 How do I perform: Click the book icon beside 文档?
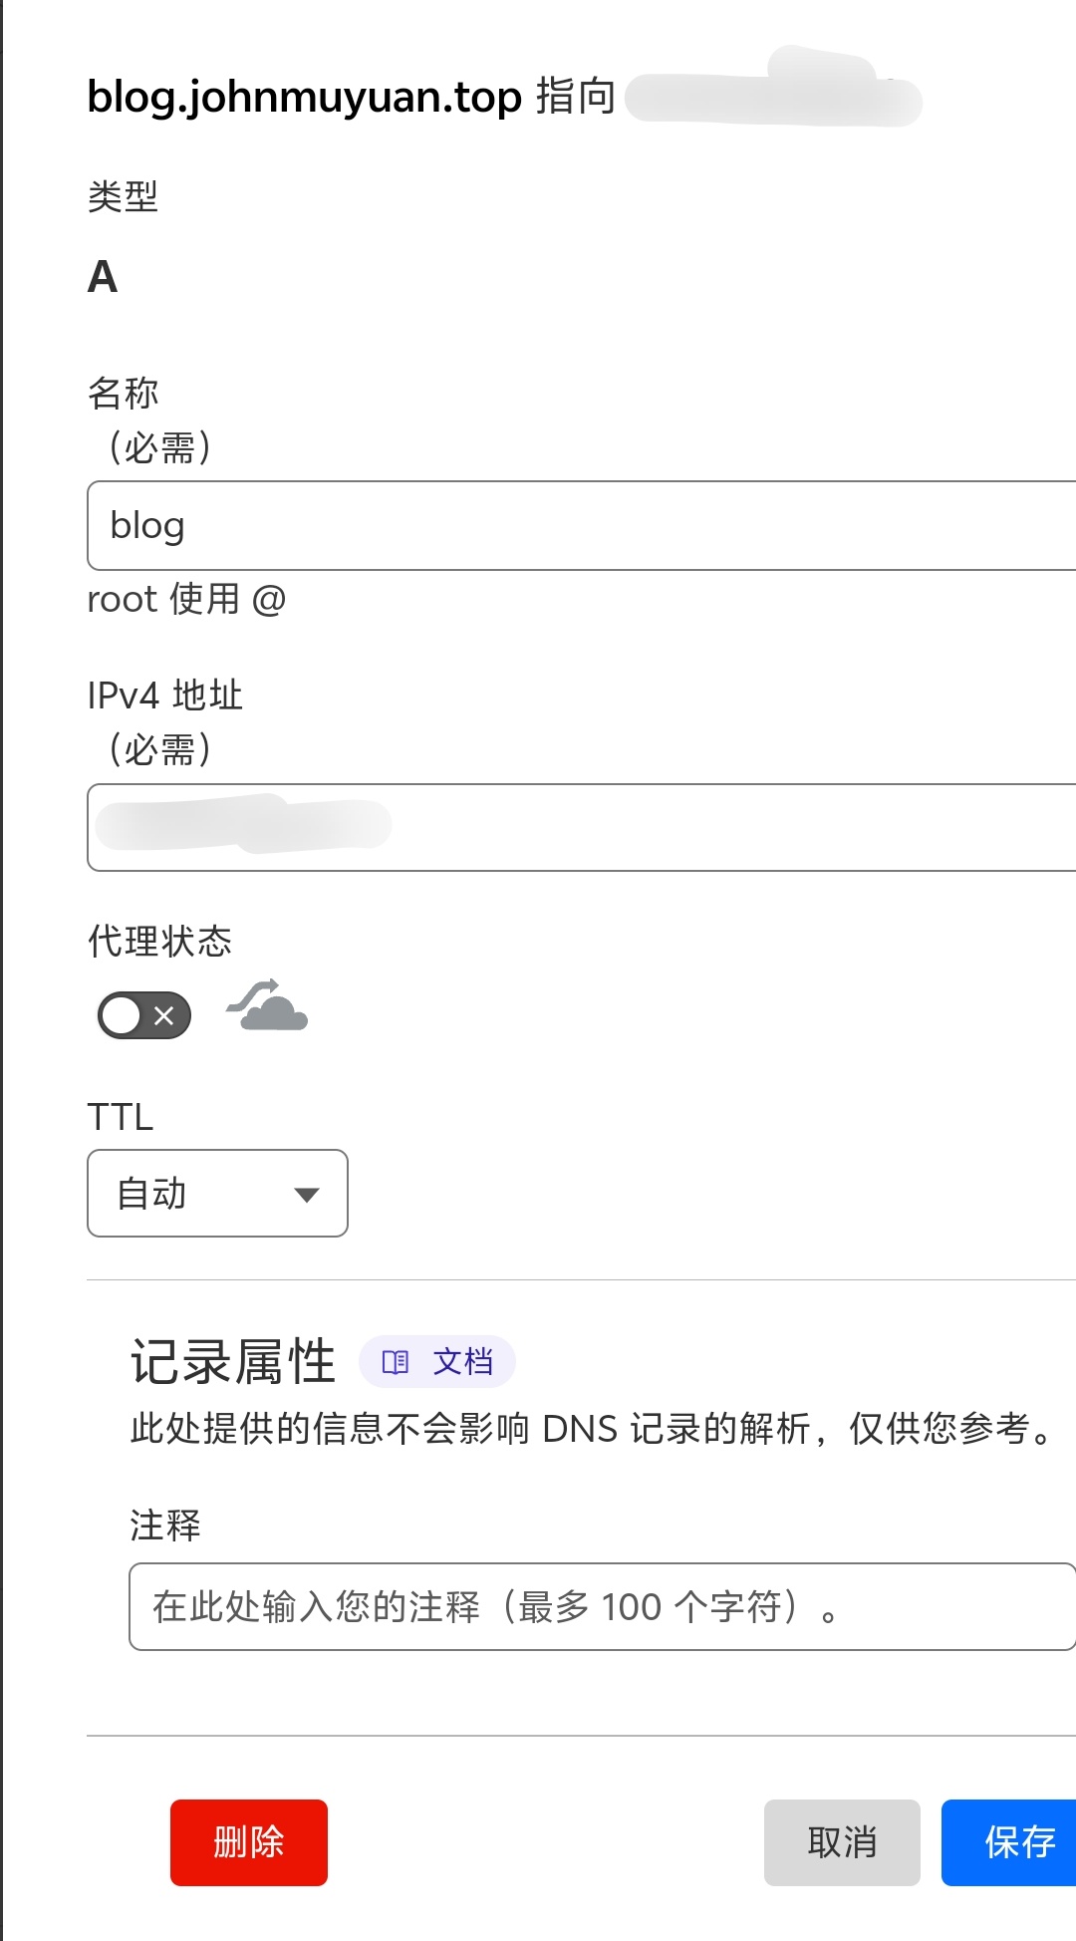pos(396,1362)
